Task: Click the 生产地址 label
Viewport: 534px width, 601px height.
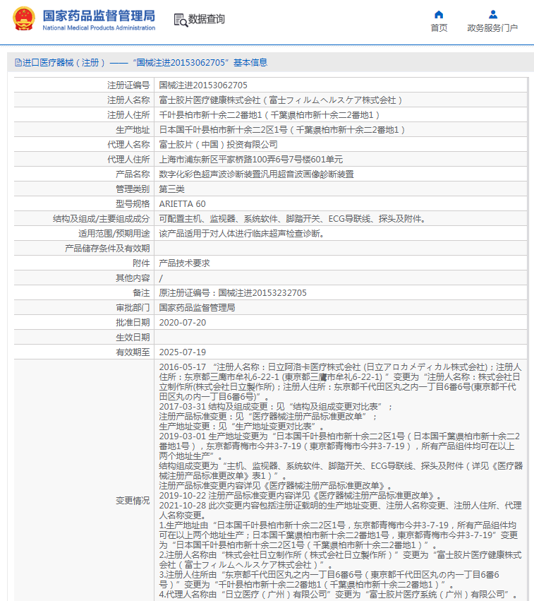Action: coord(133,130)
